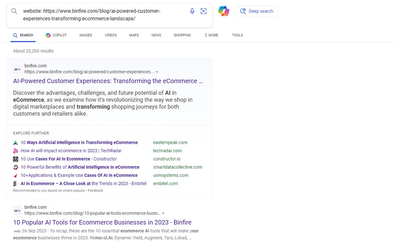Open visual search using the camera icon

point(204,11)
